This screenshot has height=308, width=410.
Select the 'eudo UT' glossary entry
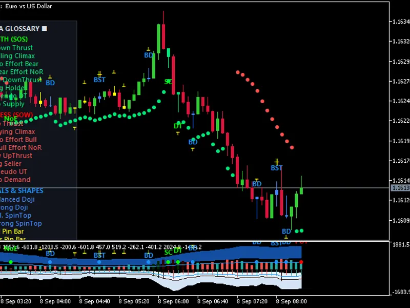pos(14,171)
